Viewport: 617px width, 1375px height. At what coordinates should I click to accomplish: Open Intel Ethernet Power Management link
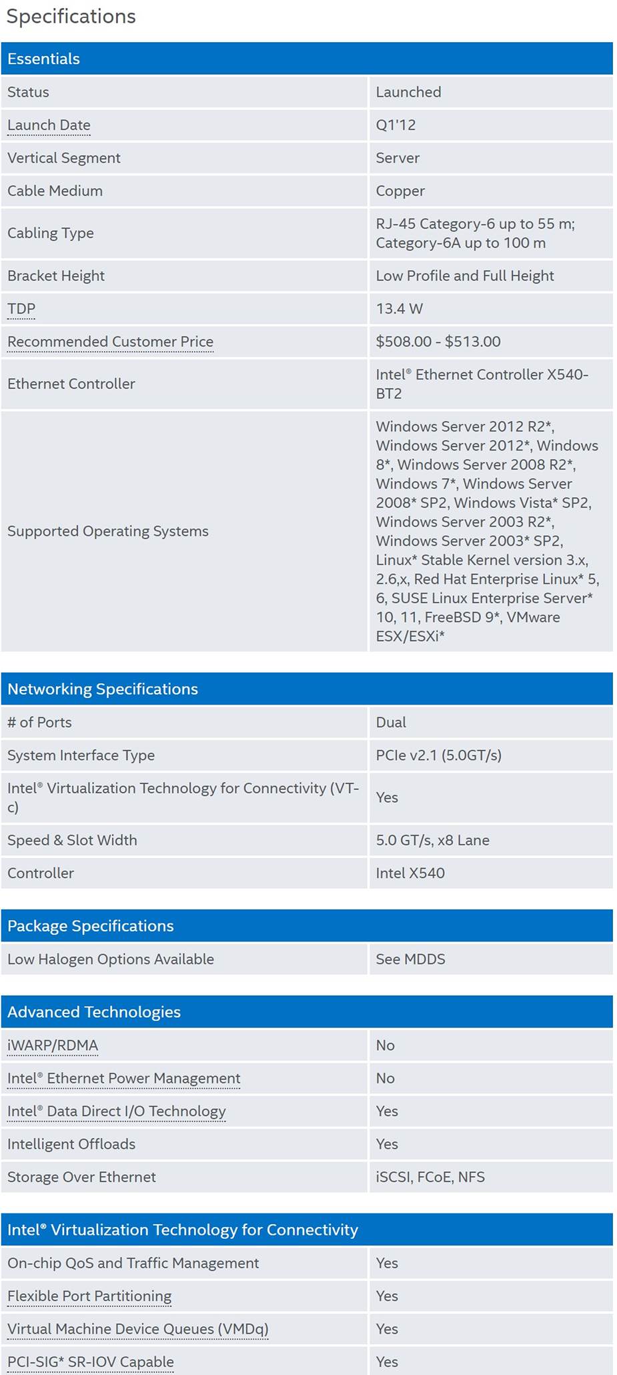[123, 1078]
